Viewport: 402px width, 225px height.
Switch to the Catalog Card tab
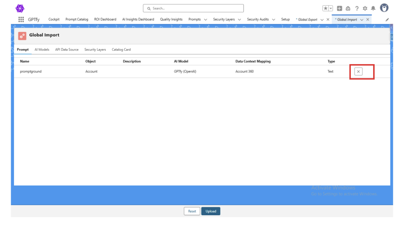(x=121, y=49)
